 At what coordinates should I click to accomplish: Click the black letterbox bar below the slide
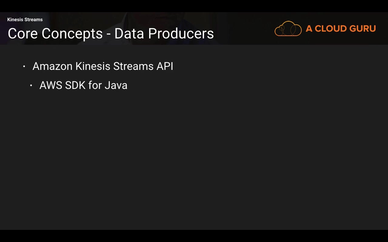point(194,236)
